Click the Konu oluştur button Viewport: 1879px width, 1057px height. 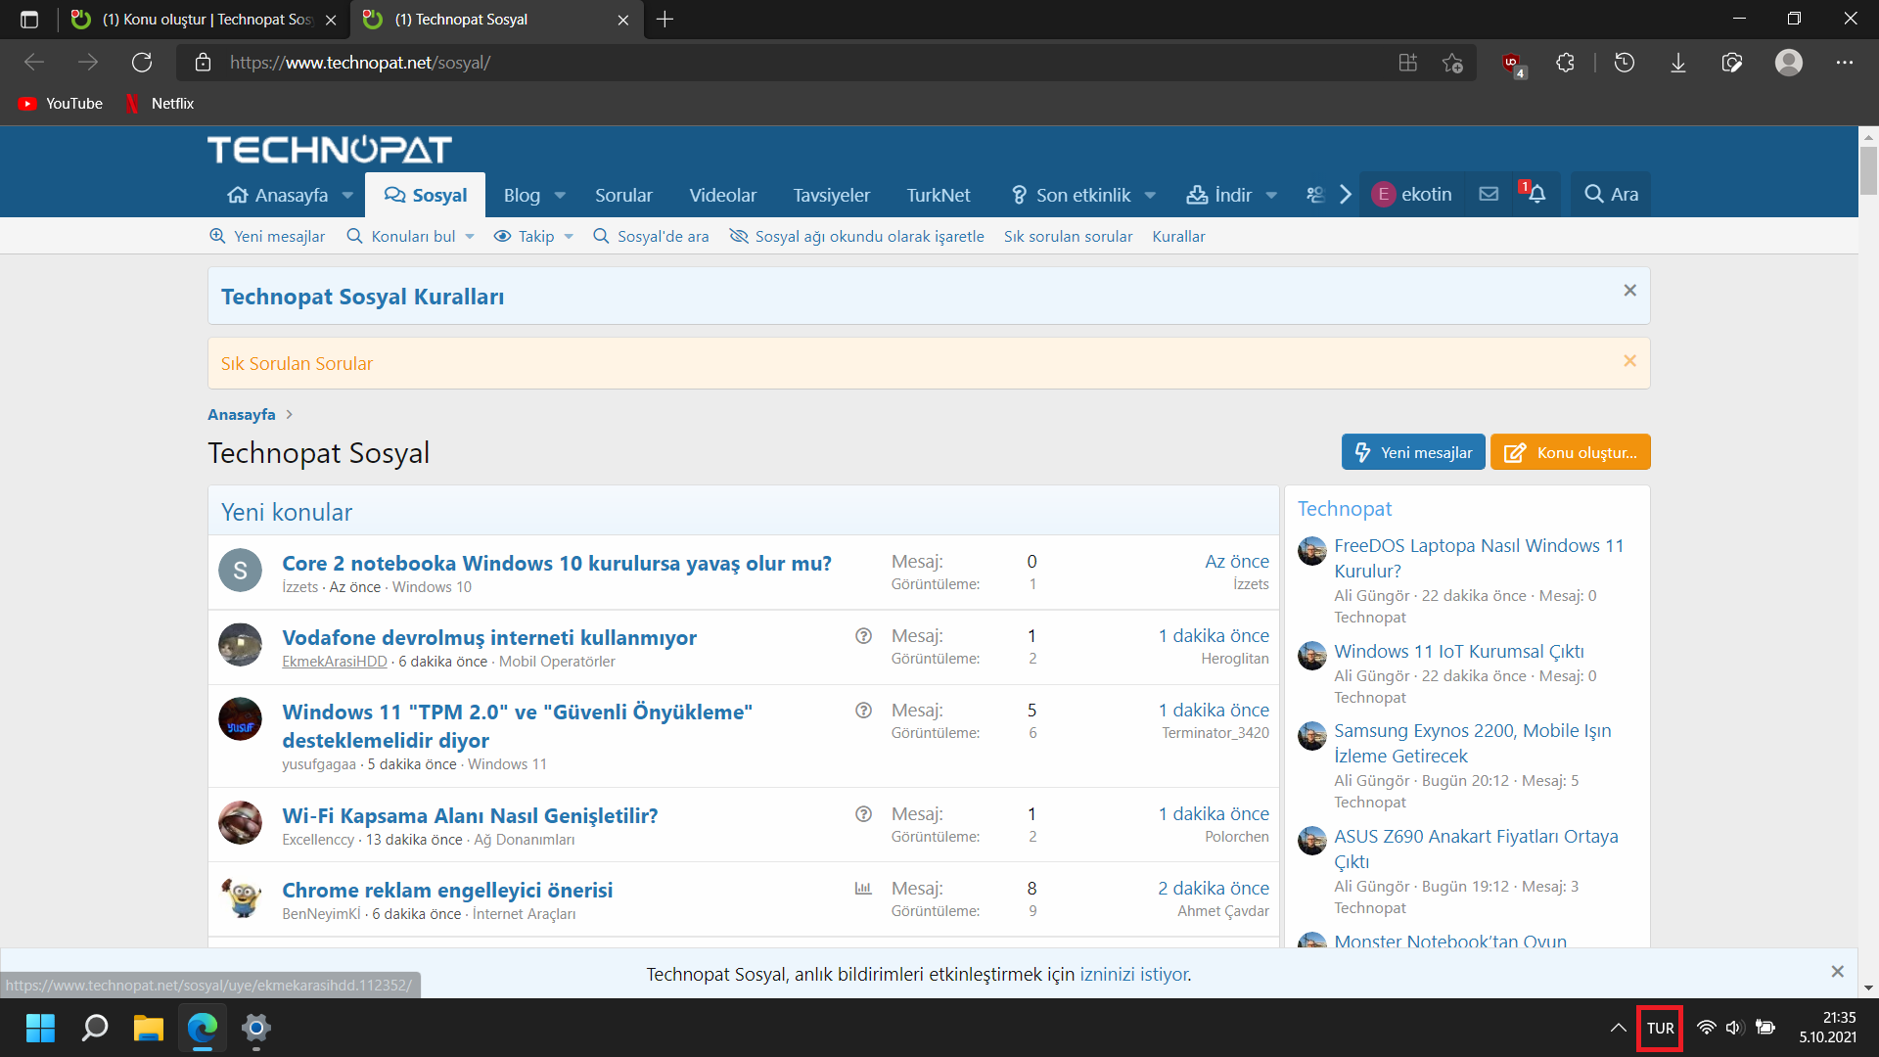(x=1570, y=452)
